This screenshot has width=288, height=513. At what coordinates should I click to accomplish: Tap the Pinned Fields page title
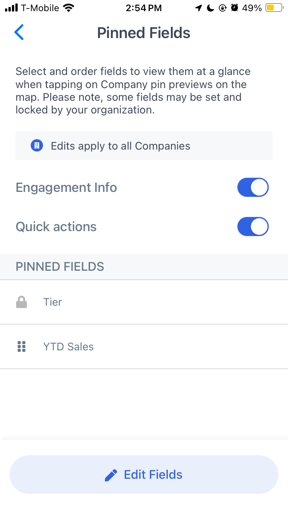tap(144, 33)
